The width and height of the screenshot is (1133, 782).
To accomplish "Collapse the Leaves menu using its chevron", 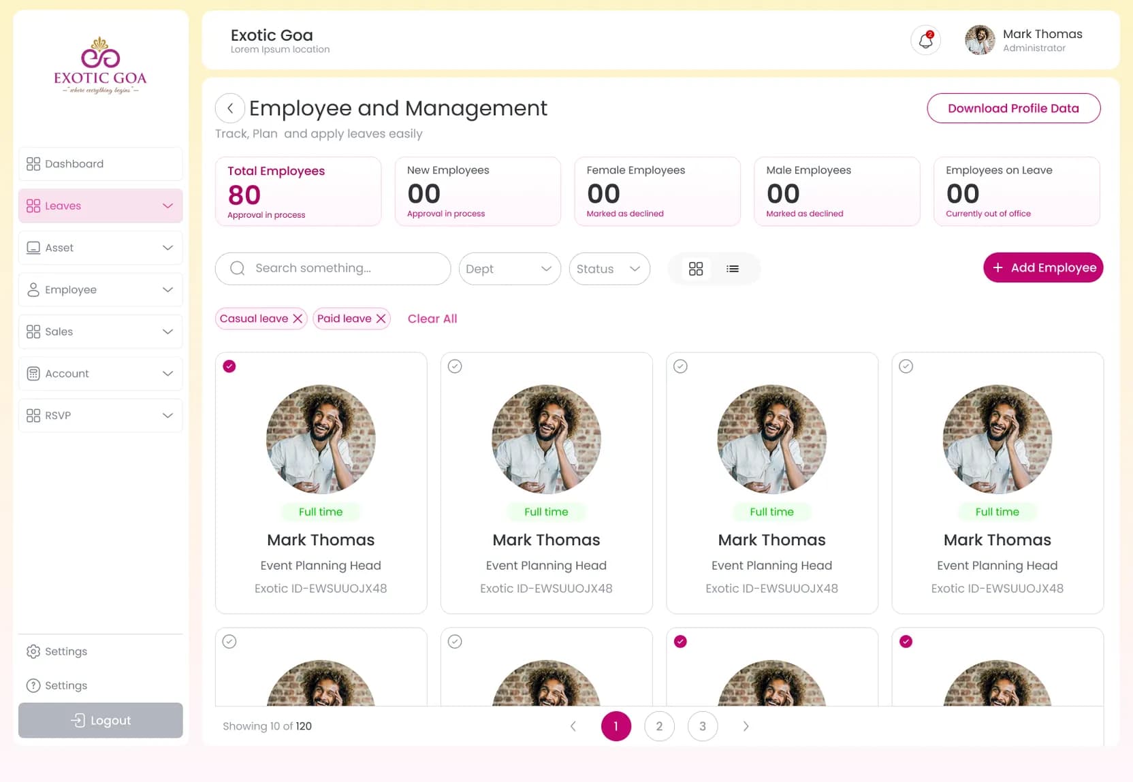I will (x=167, y=206).
